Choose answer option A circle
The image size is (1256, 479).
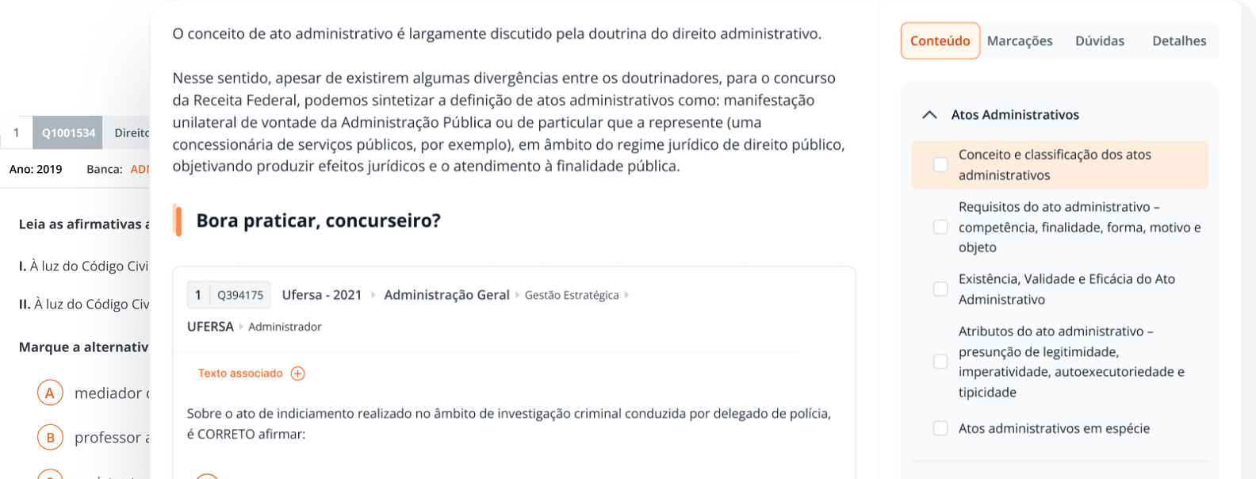click(50, 393)
